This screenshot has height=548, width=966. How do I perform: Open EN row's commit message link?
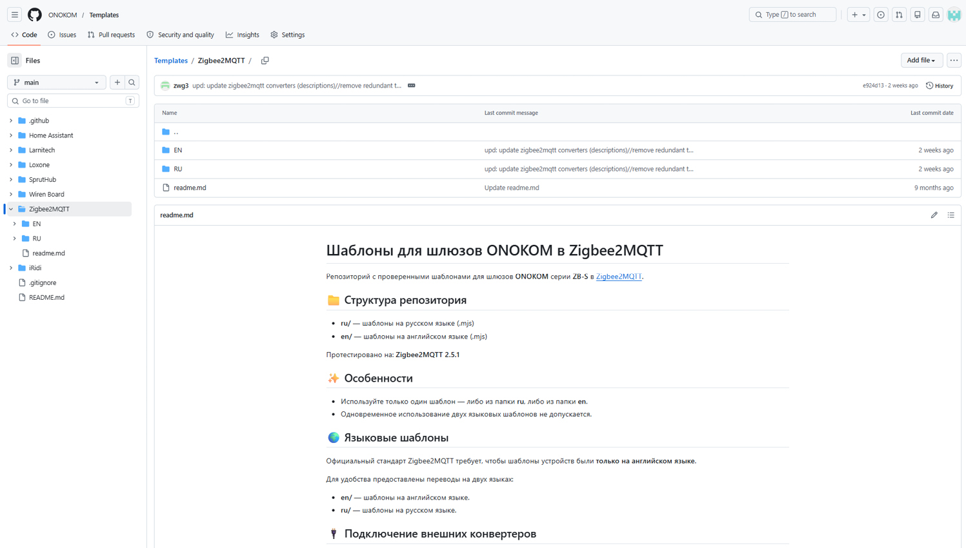[589, 150]
